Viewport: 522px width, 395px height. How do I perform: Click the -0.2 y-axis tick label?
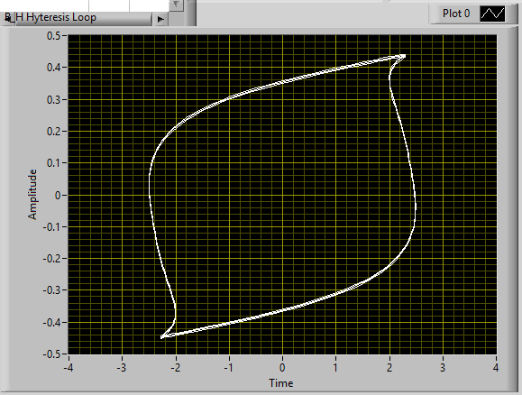(x=51, y=259)
